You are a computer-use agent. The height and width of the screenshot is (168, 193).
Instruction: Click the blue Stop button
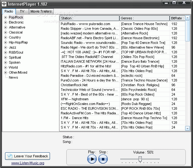click(x=103, y=159)
